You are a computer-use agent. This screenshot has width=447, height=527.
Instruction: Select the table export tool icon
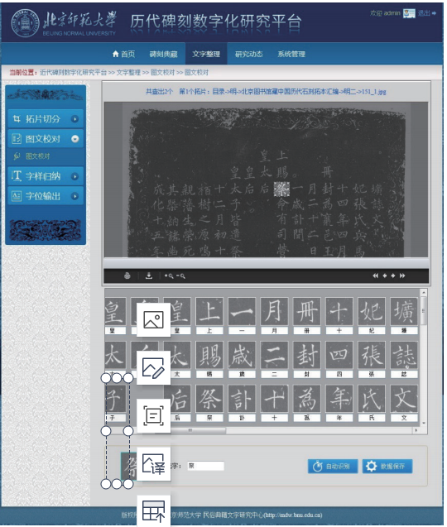click(154, 511)
